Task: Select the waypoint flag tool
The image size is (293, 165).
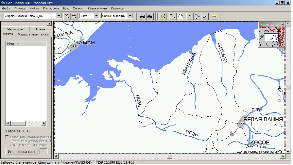Action: click(190, 16)
